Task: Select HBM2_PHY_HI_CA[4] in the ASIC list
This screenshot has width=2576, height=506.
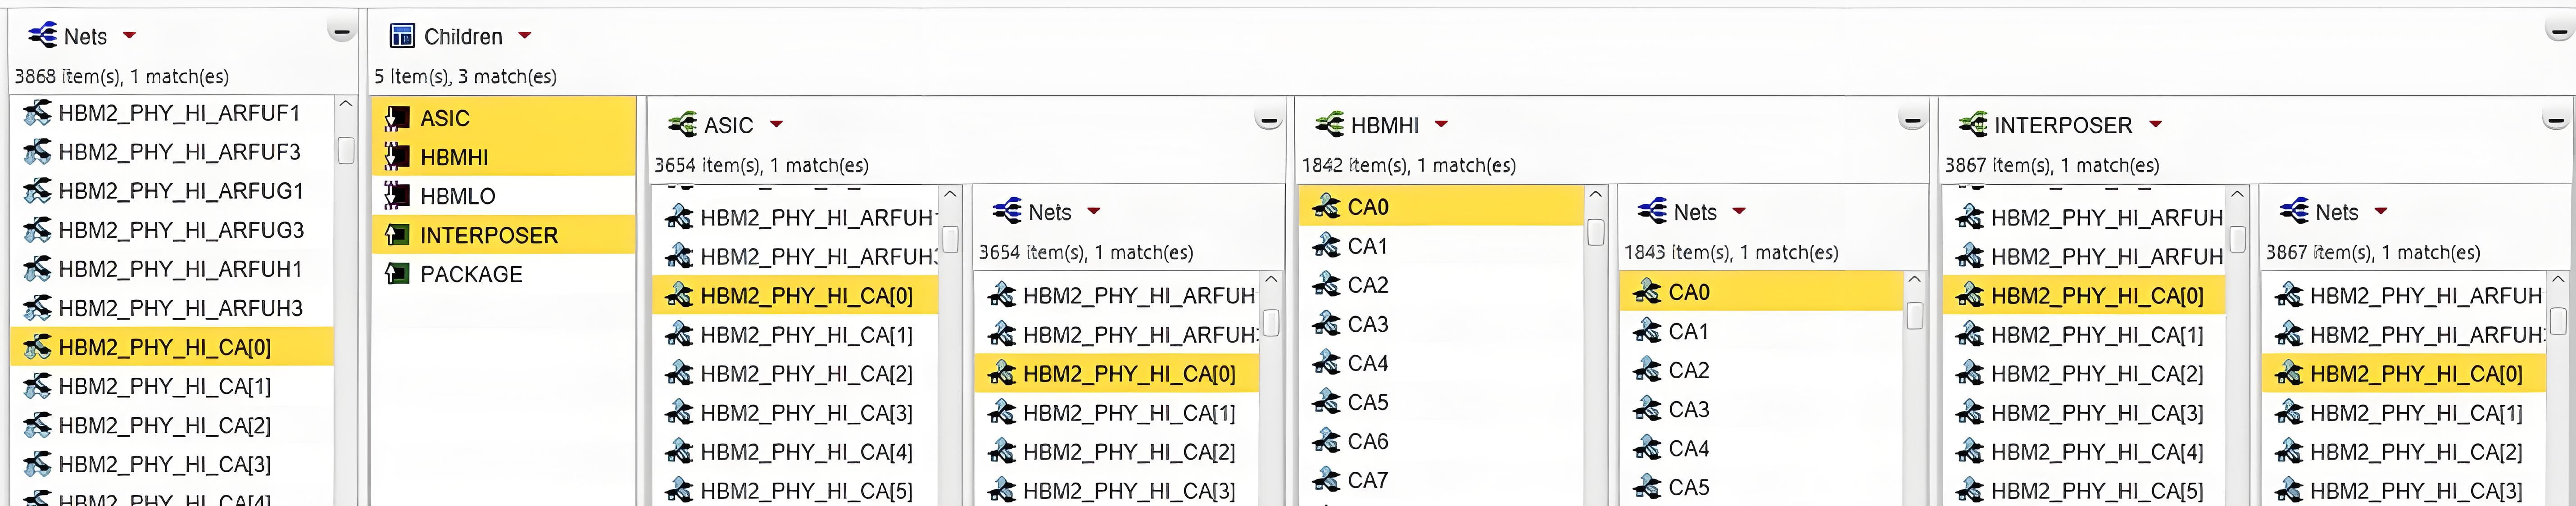Action: click(x=795, y=452)
